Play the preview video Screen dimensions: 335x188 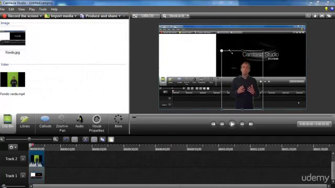pyautogui.click(x=232, y=124)
